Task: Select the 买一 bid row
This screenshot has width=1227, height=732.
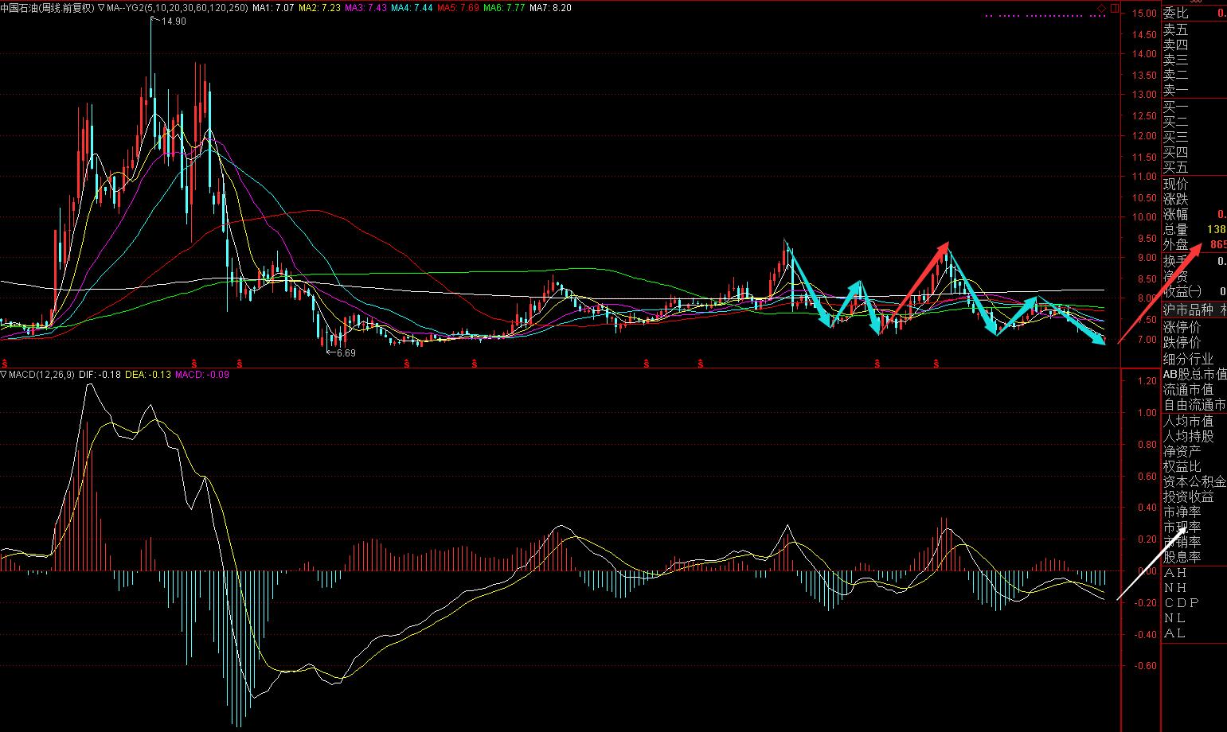Action: (1194, 107)
